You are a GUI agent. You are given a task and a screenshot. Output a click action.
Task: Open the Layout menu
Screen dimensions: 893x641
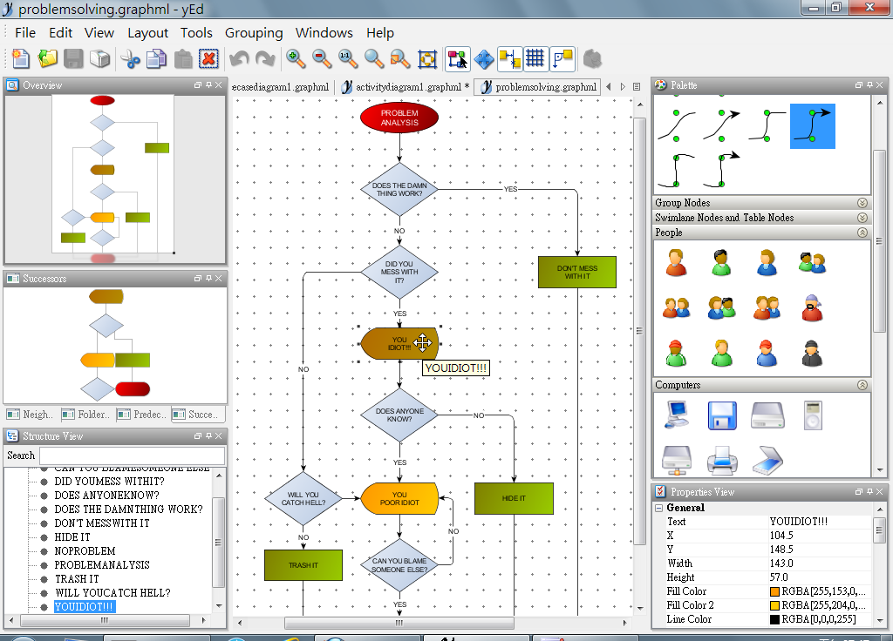(x=147, y=32)
